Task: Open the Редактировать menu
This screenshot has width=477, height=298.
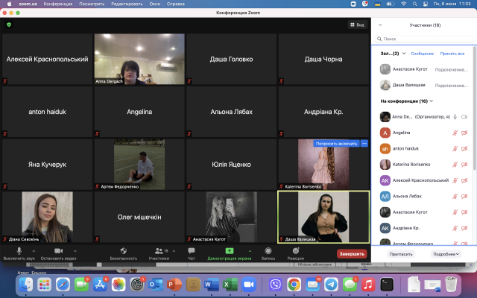Action: [x=127, y=4]
